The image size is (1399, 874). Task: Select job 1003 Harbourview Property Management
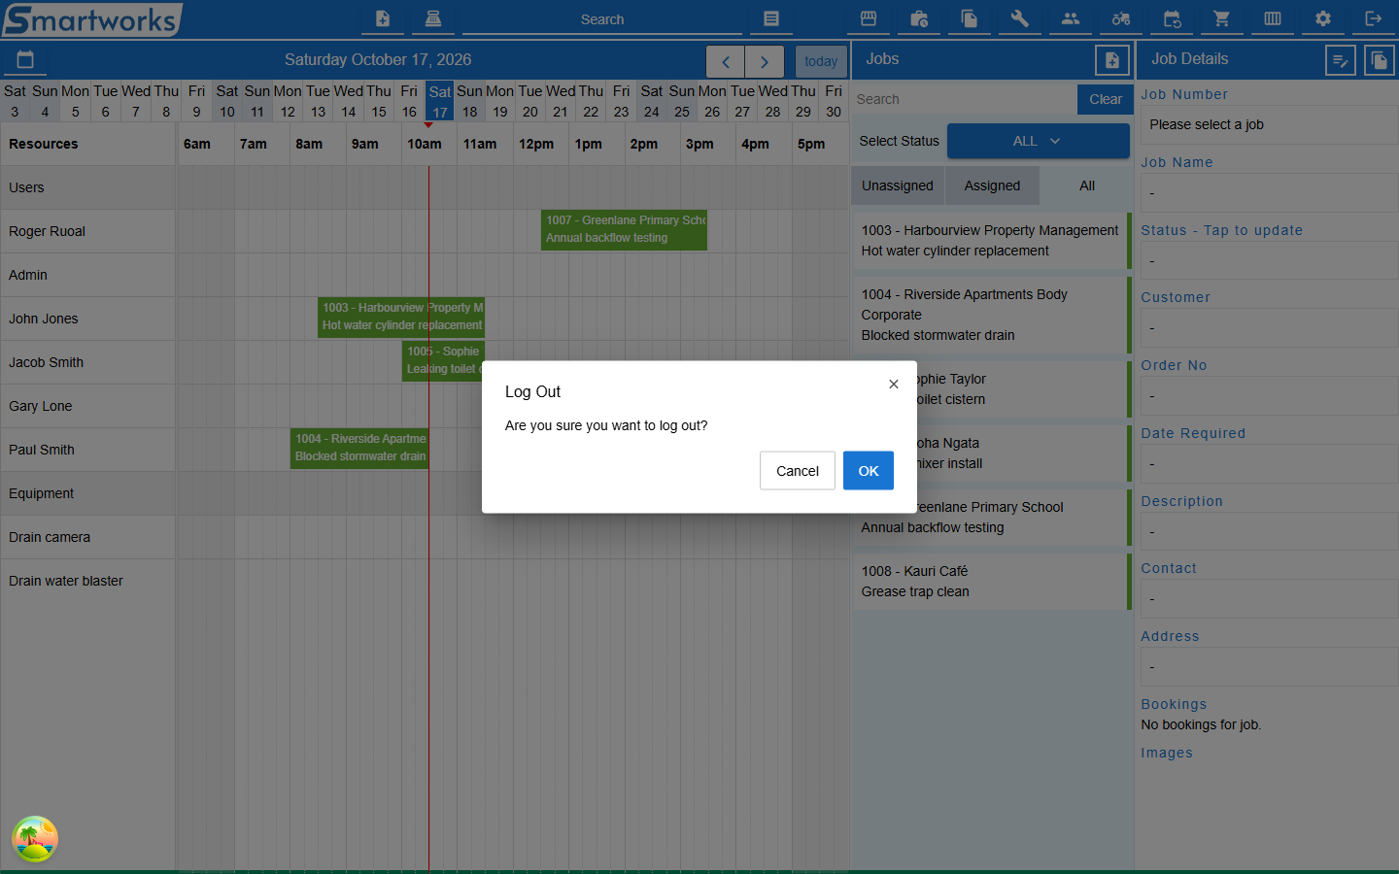coord(992,241)
